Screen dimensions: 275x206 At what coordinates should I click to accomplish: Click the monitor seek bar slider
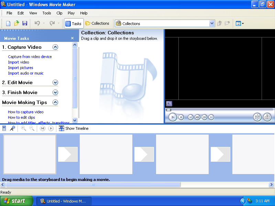tap(169, 110)
